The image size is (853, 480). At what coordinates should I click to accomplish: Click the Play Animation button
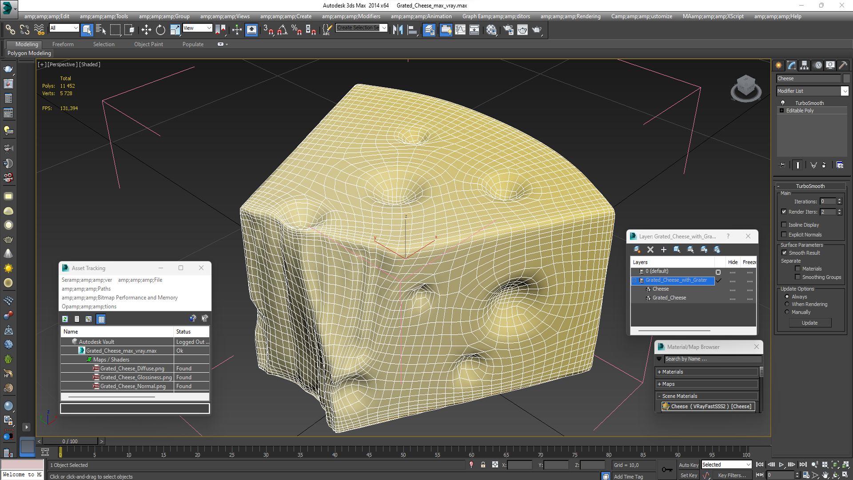[x=781, y=464]
